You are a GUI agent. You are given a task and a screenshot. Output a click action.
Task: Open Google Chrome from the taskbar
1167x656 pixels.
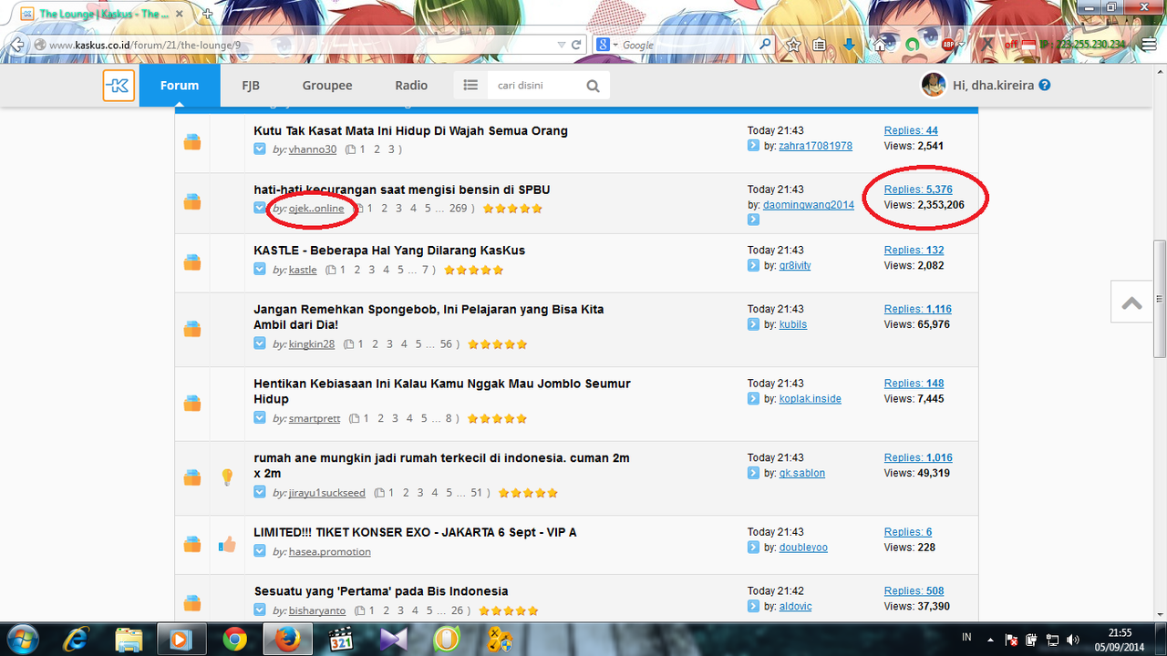click(x=234, y=639)
